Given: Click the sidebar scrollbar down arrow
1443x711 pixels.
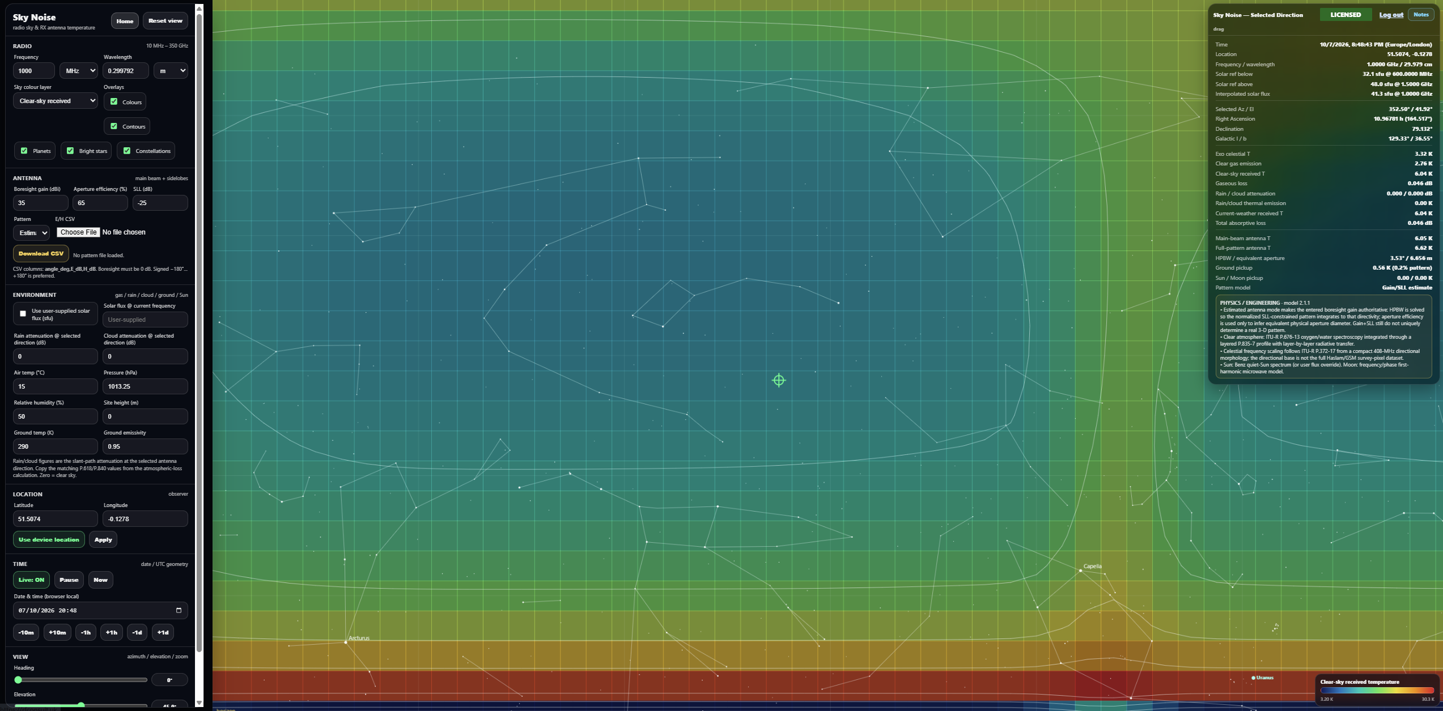Looking at the screenshot, I should [199, 703].
